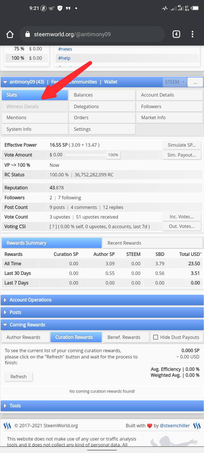
Task: Click the steemworld.org address bar
Action: (92, 34)
